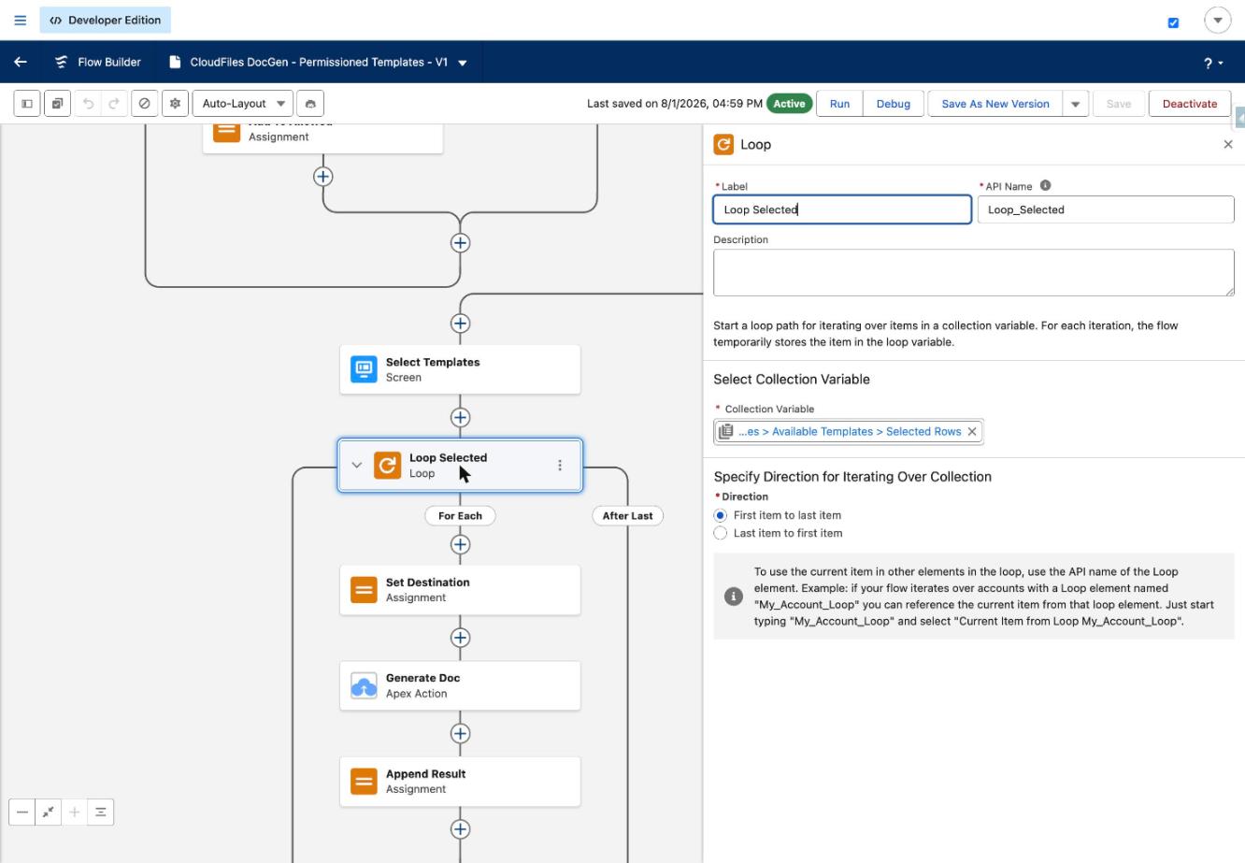Open Loop Selected three-dot menu
The image size is (1245, 863).
pos(560,465)
